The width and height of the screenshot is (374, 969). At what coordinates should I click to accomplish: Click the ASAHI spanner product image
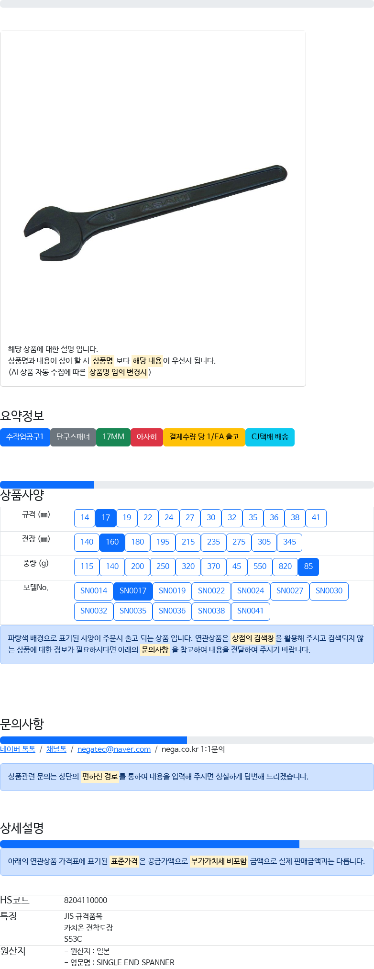pos(155,213)
